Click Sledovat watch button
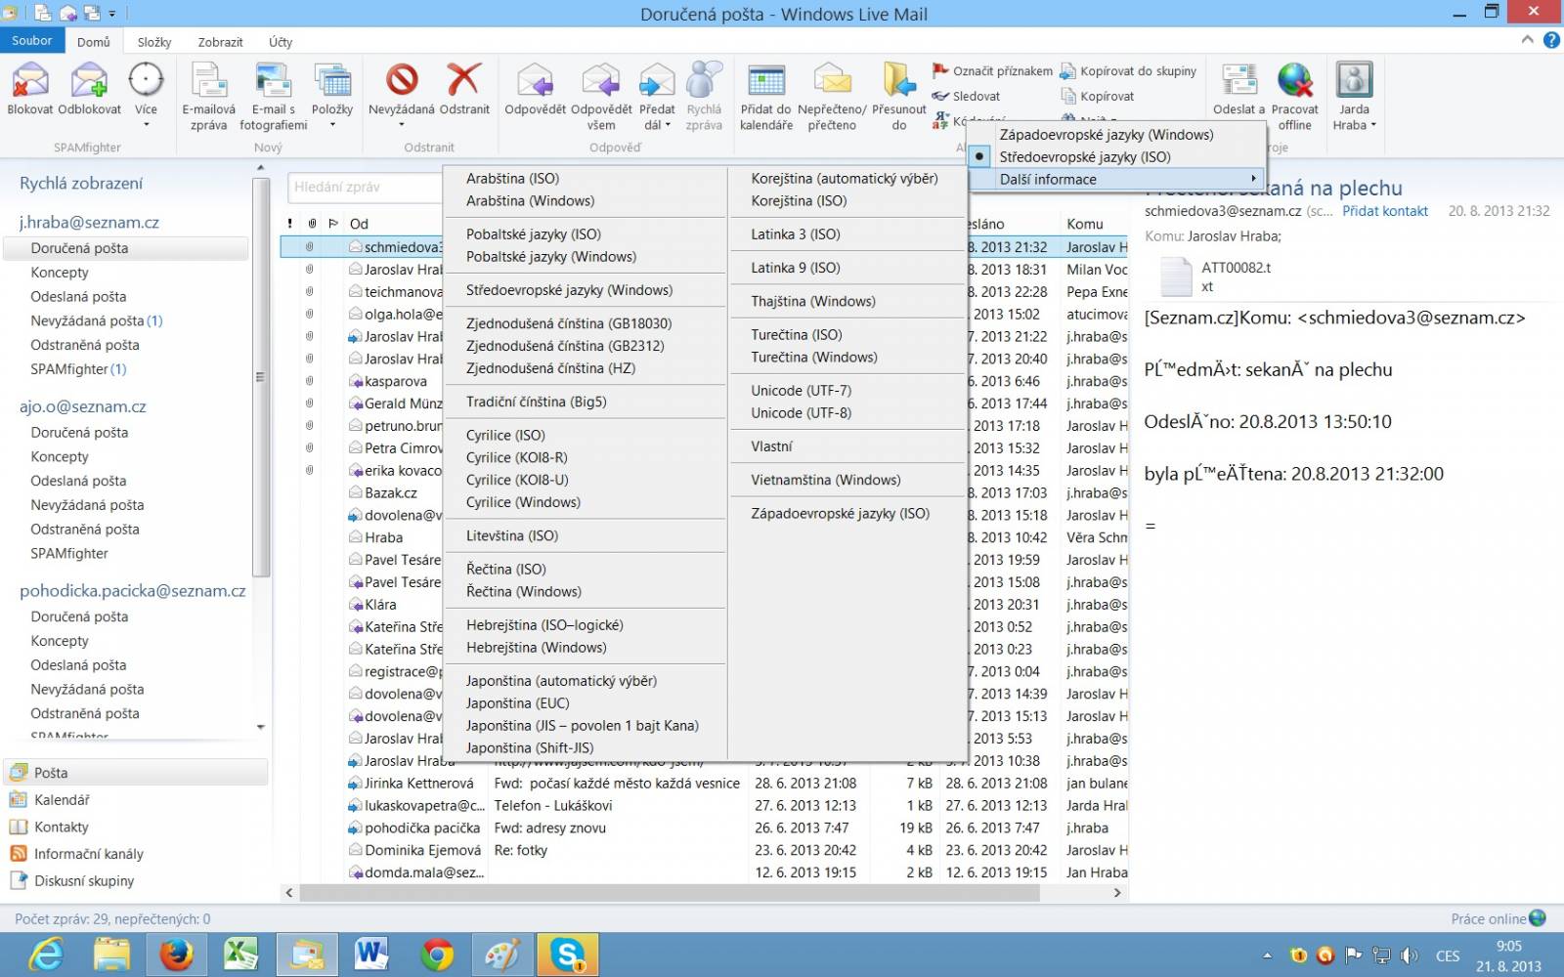The width and height of the screenshot is (1564, 977). (x=966, y=96)
